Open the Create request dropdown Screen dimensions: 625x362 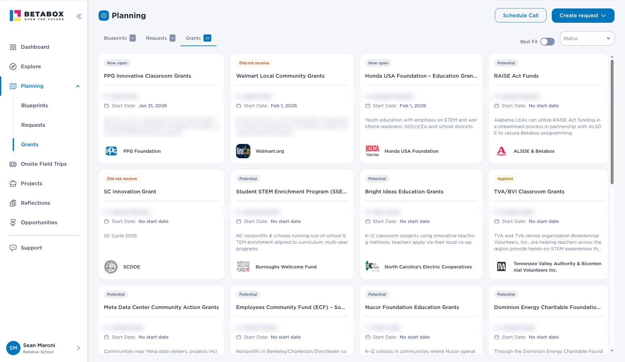[583, 16]
